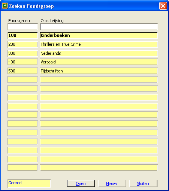Create a new fondsgroep with Nieuw
The height and width of the screenshot is (191, 169).
(x=112, y=183)
